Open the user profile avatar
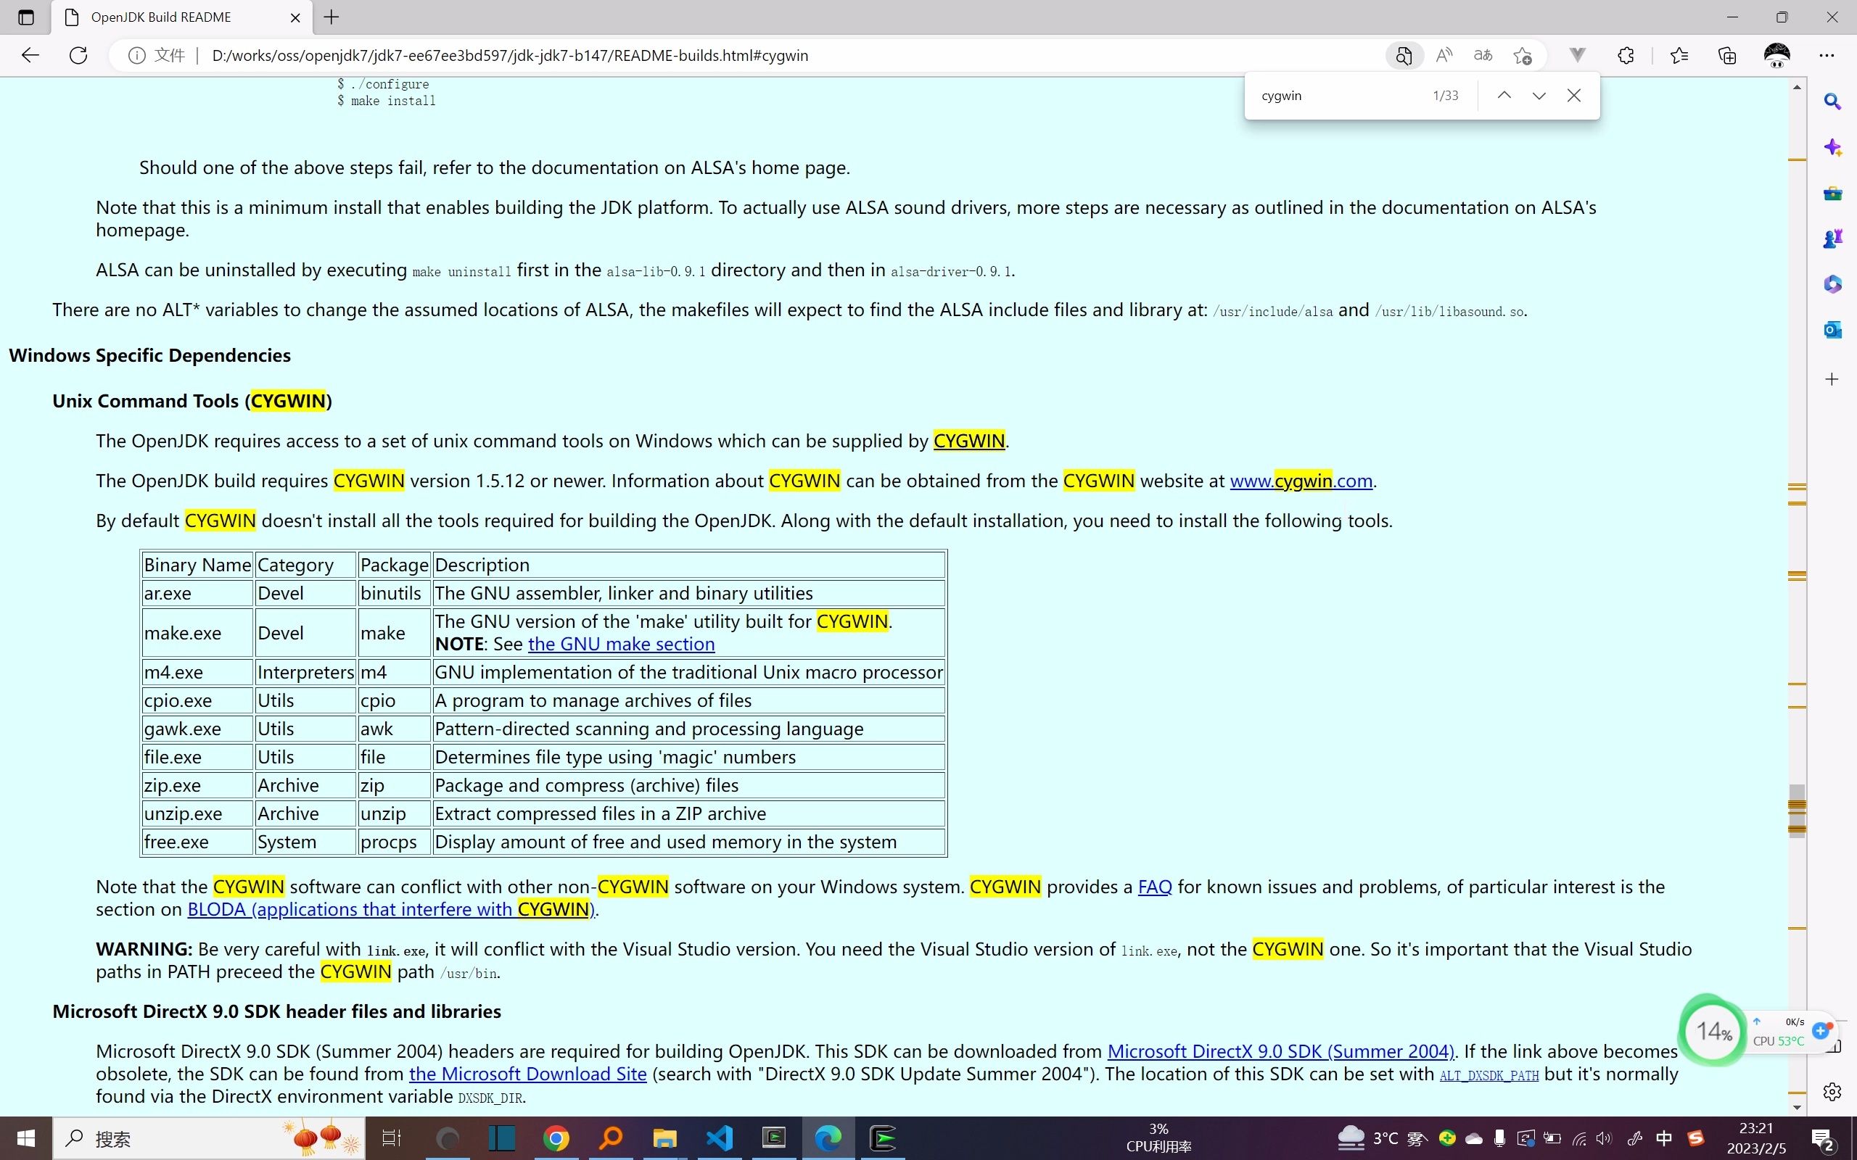Viewport: 1857px width, 1160px height. (1777, 55)
